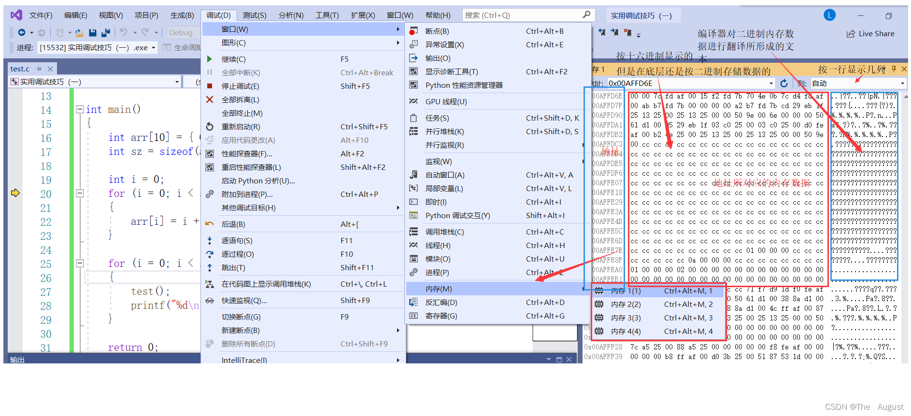The width and height of the screenshot is (911, 416).
Task: Collapse the int main() code block
Action: [x=80, y=110]
